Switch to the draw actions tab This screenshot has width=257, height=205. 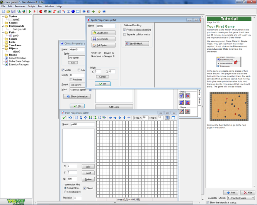click(x=199, y=101)
